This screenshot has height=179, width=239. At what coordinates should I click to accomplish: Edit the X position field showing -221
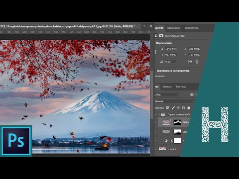coord(194,49)
